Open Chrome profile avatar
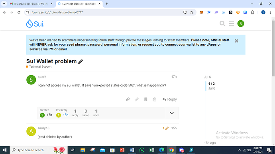The image size is (275, 154). [263, 12]
